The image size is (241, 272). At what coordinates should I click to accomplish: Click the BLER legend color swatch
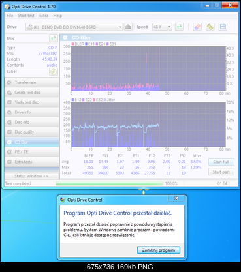(x=72, y=44)
